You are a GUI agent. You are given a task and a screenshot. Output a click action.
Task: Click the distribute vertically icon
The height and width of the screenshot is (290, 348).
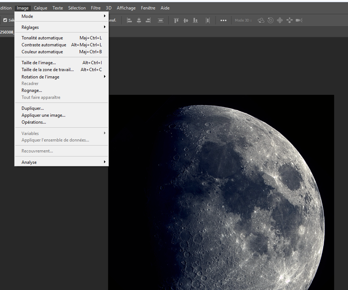click(161, 20)
